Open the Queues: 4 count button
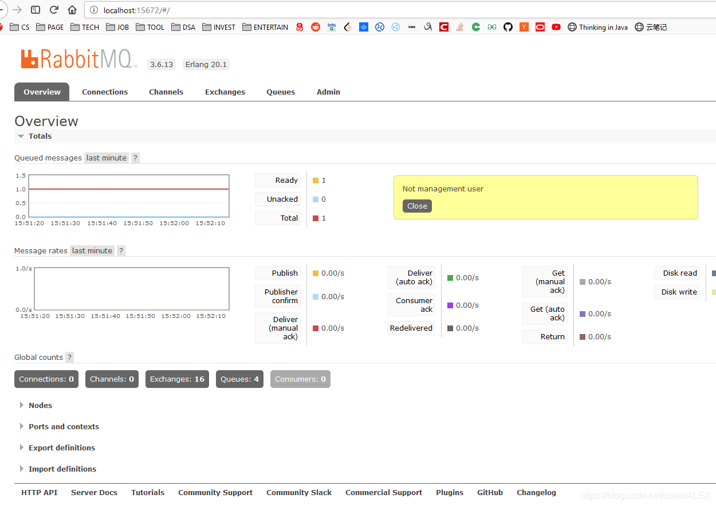This screenshot has height=506, width=716. pyautogui.click(x=239, y=379)
